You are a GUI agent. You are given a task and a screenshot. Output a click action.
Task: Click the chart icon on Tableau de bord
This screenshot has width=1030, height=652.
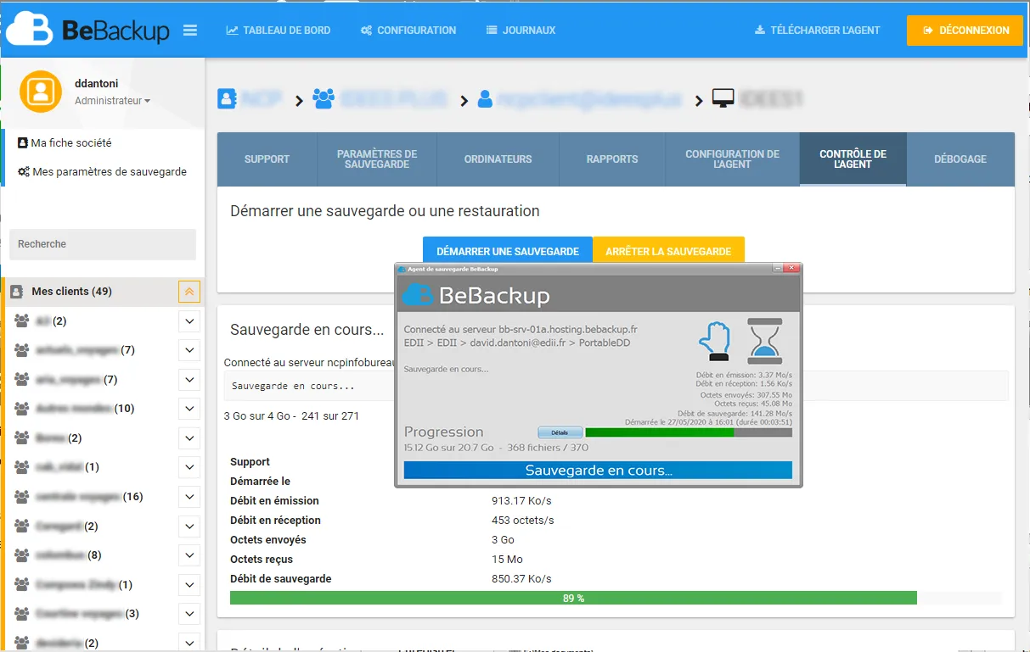click(231, 30)
